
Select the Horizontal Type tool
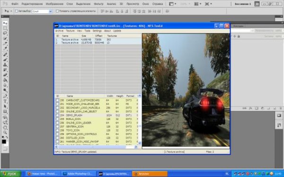tap(5, 101)
